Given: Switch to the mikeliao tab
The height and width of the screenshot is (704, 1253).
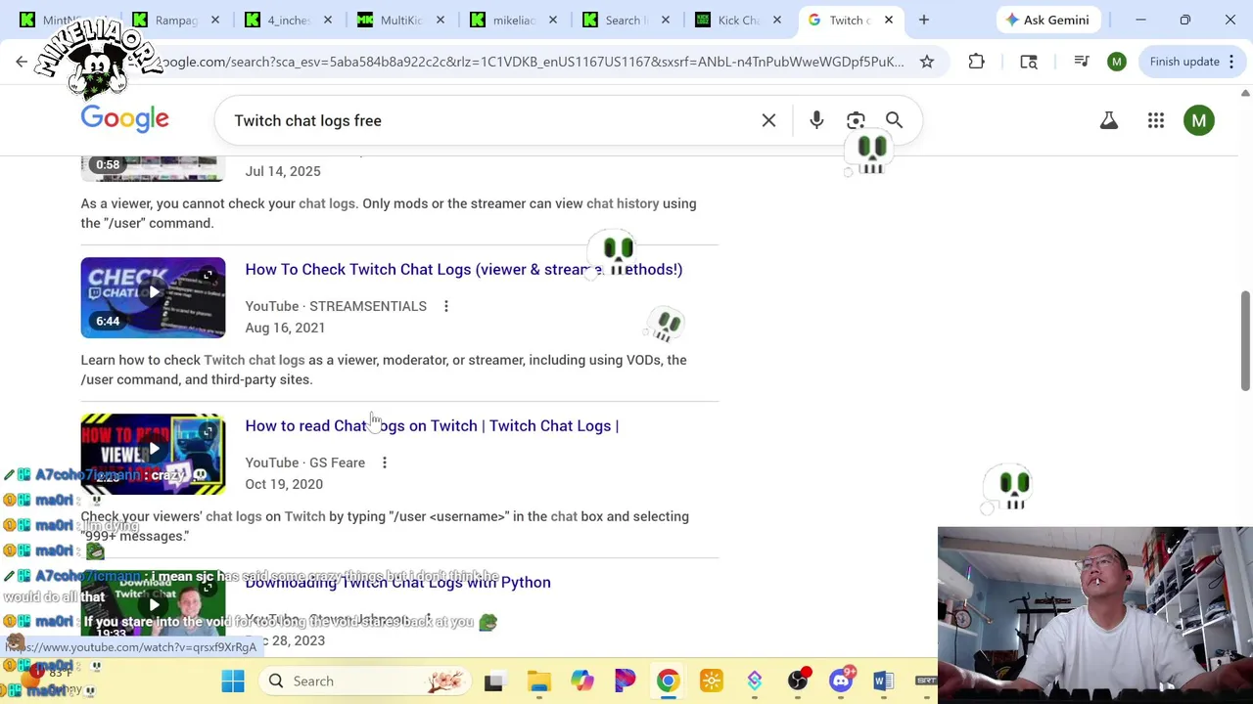Looking at the screenshot, I should pyautogui.click(x=504, y=20).
